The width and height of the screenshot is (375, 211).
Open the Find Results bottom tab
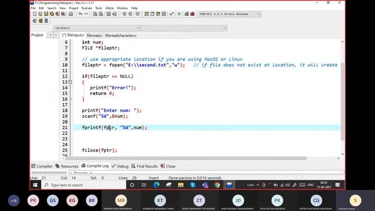point(145,166)
